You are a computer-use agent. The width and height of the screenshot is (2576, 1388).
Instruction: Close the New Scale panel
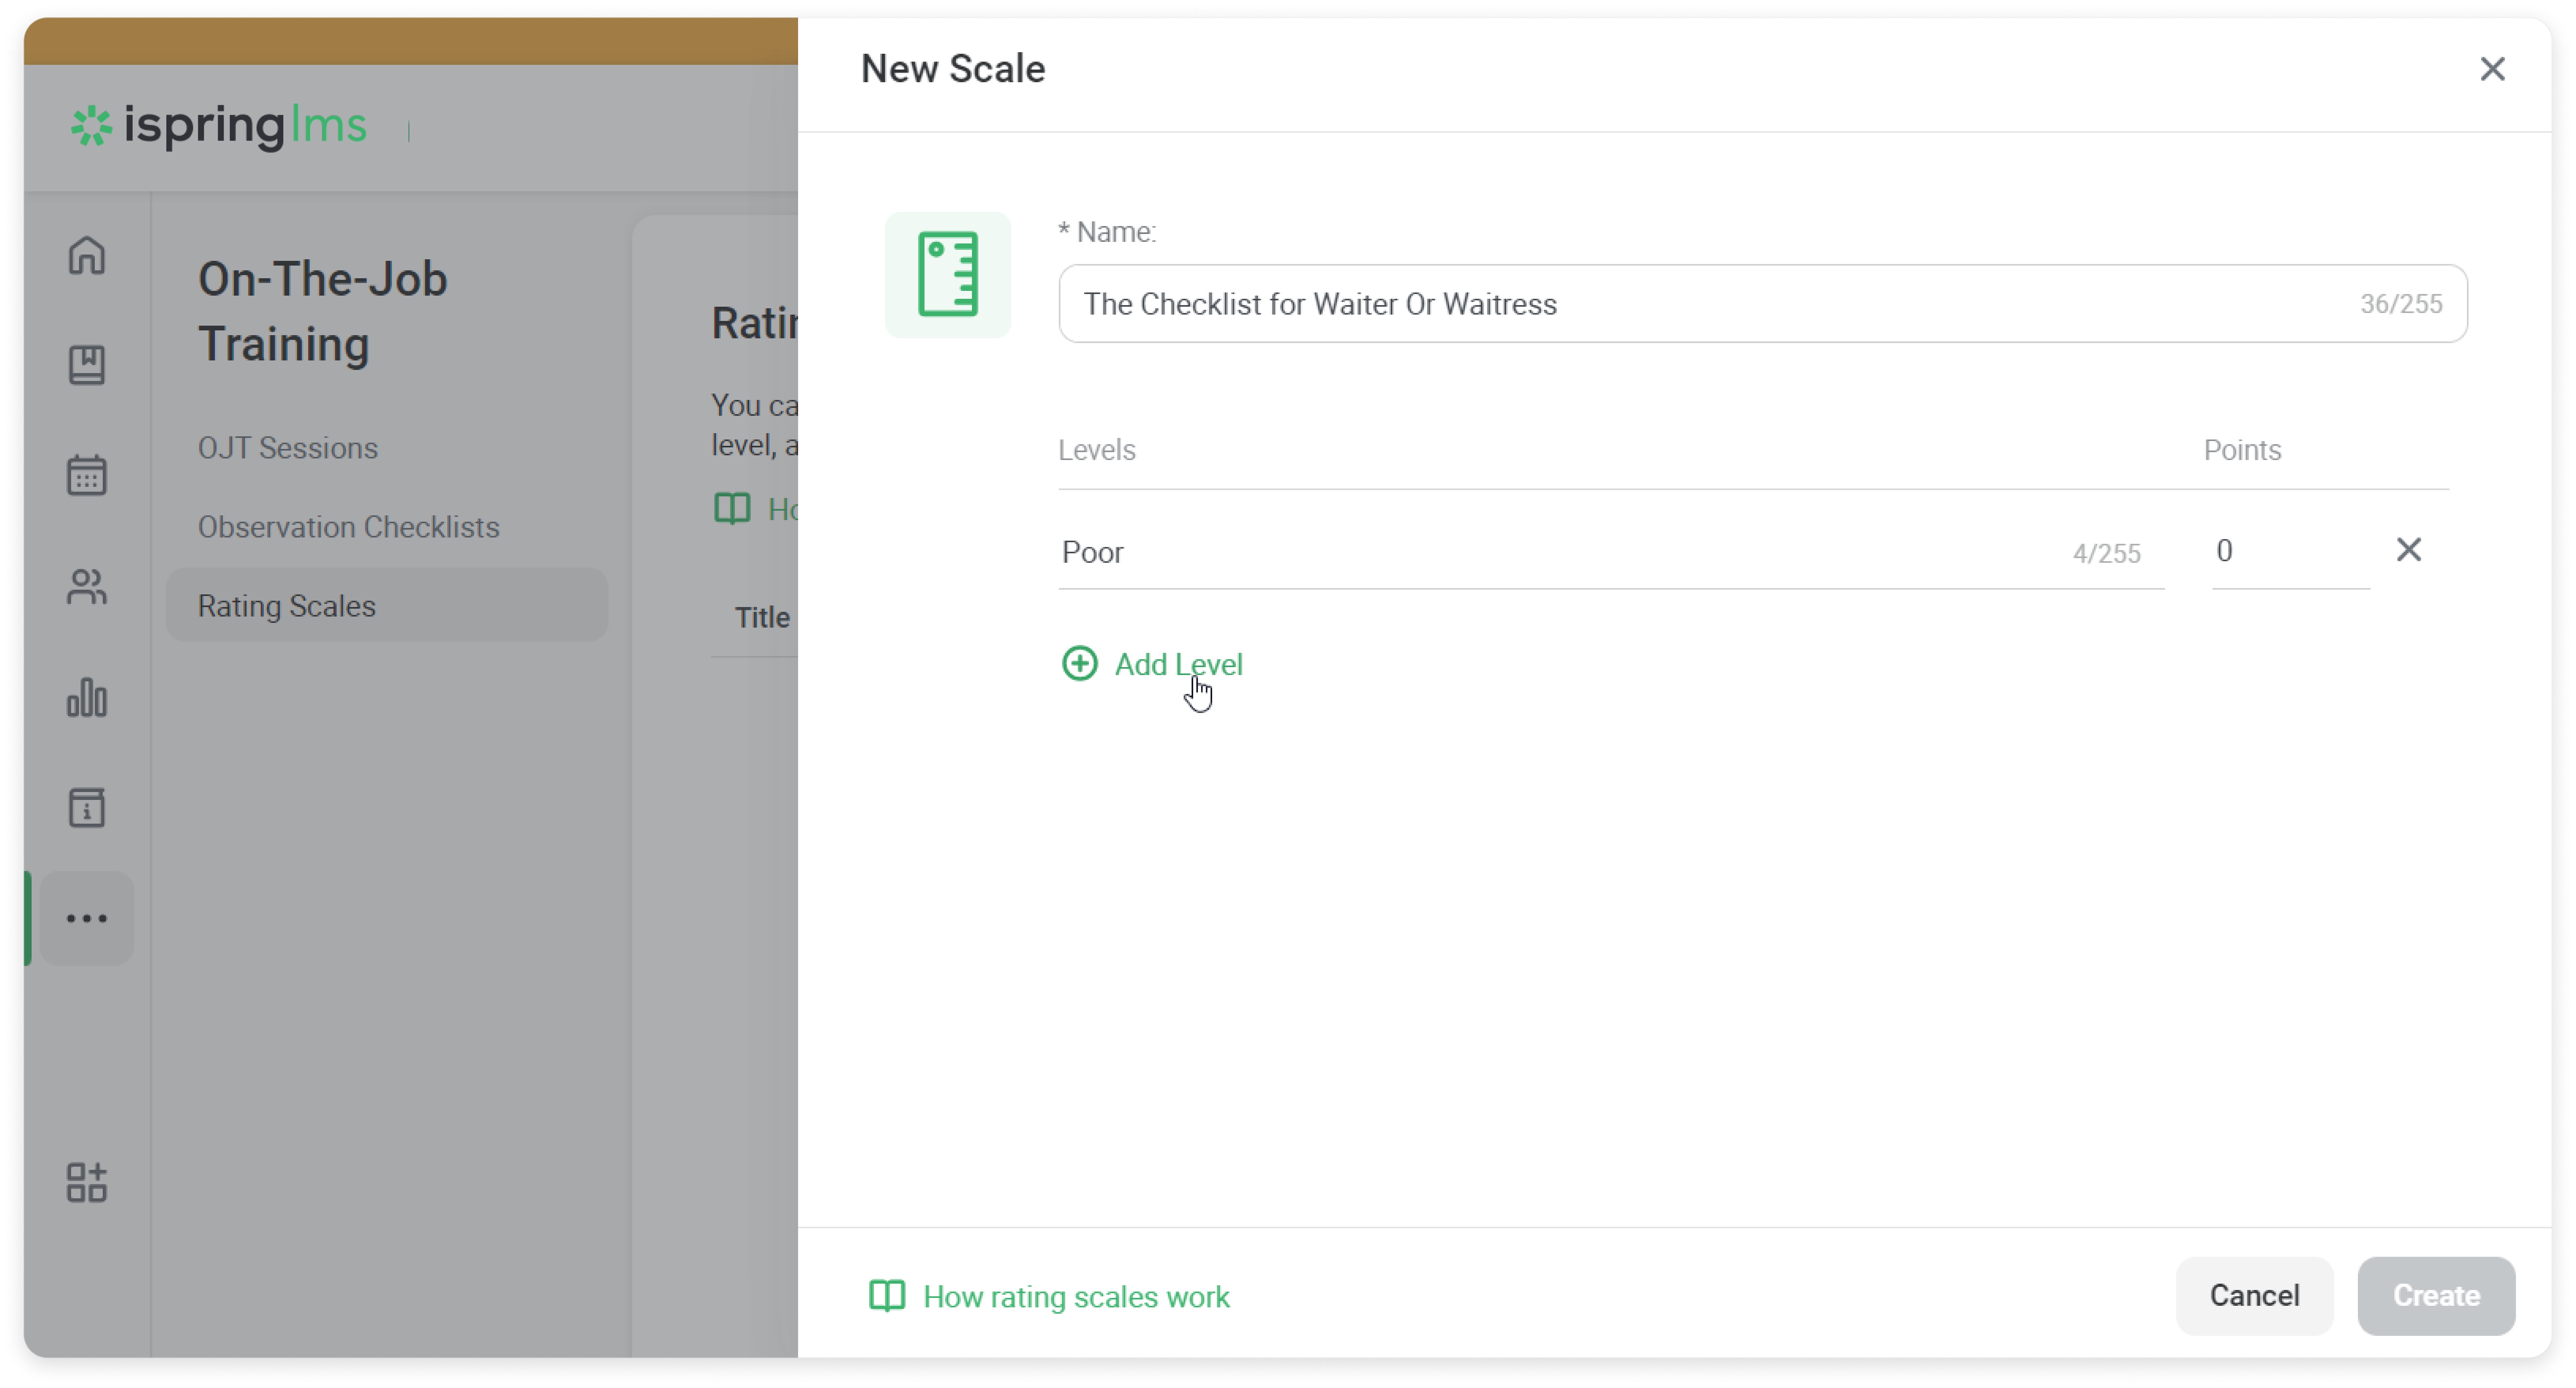(2492, 69)
